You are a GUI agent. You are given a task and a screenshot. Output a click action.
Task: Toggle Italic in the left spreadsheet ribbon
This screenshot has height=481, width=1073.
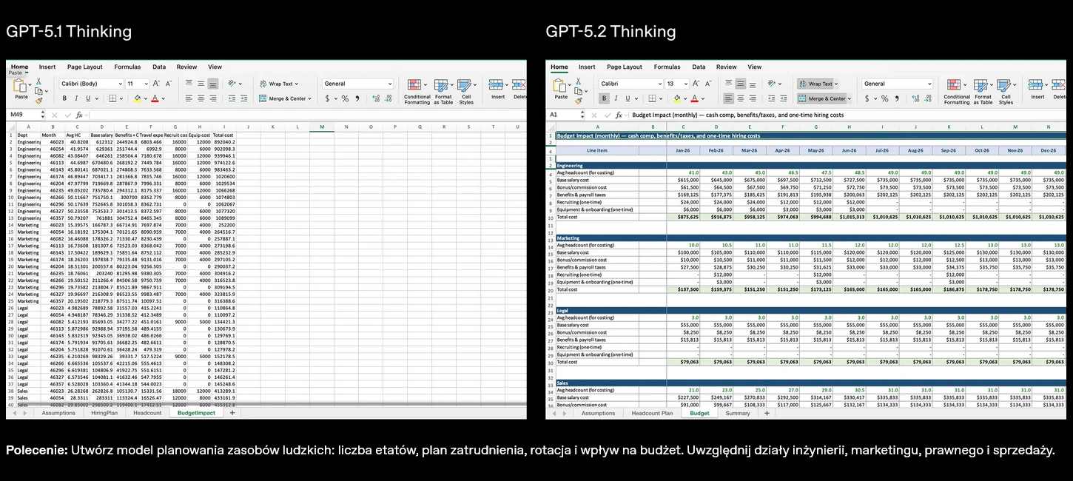tap(75, 98)
